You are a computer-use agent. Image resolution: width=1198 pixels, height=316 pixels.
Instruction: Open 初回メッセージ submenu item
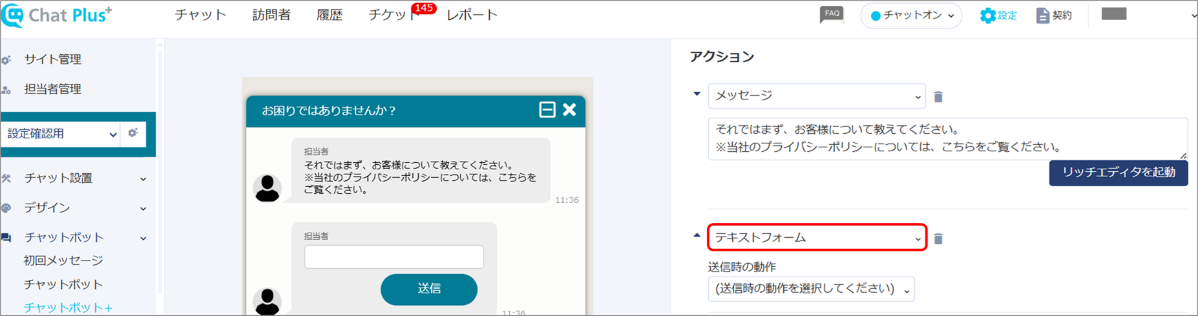click(63, 260)
